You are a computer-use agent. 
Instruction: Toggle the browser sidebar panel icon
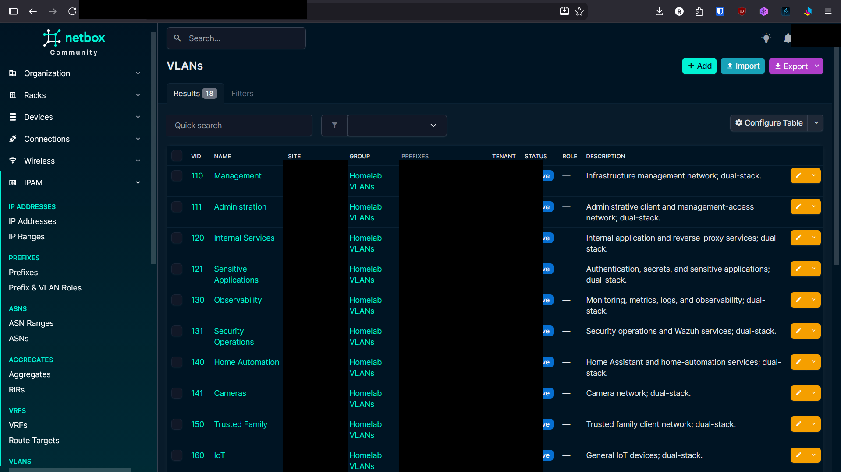[13, 11]
